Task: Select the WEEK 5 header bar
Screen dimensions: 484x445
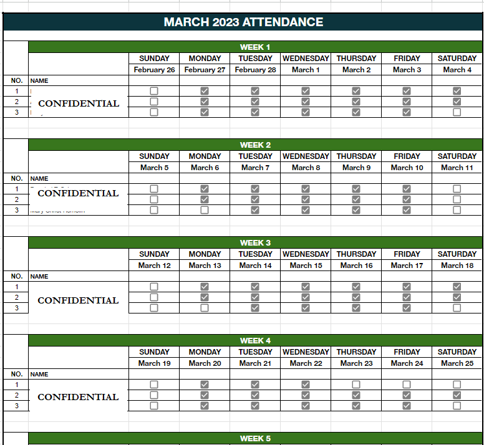Action: tap(255, 438)
